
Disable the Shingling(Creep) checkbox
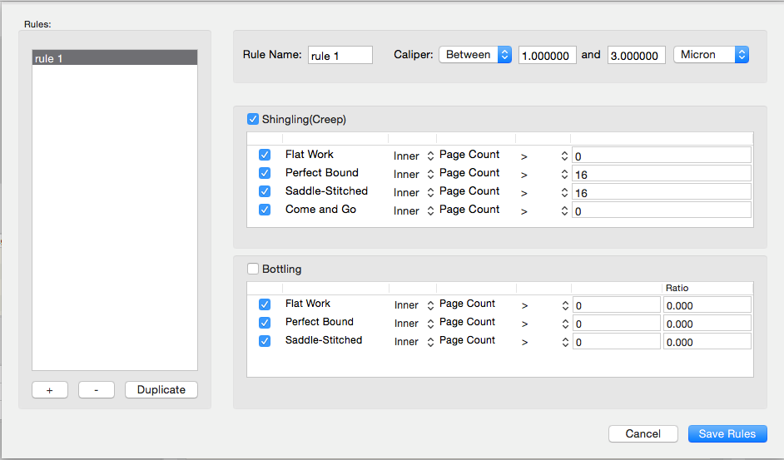pyautogui.click(x=253, y=119)
